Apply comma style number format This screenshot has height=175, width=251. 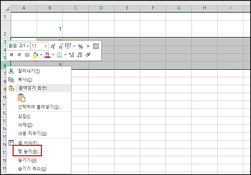pyautogui.click(x=88, y=46)
